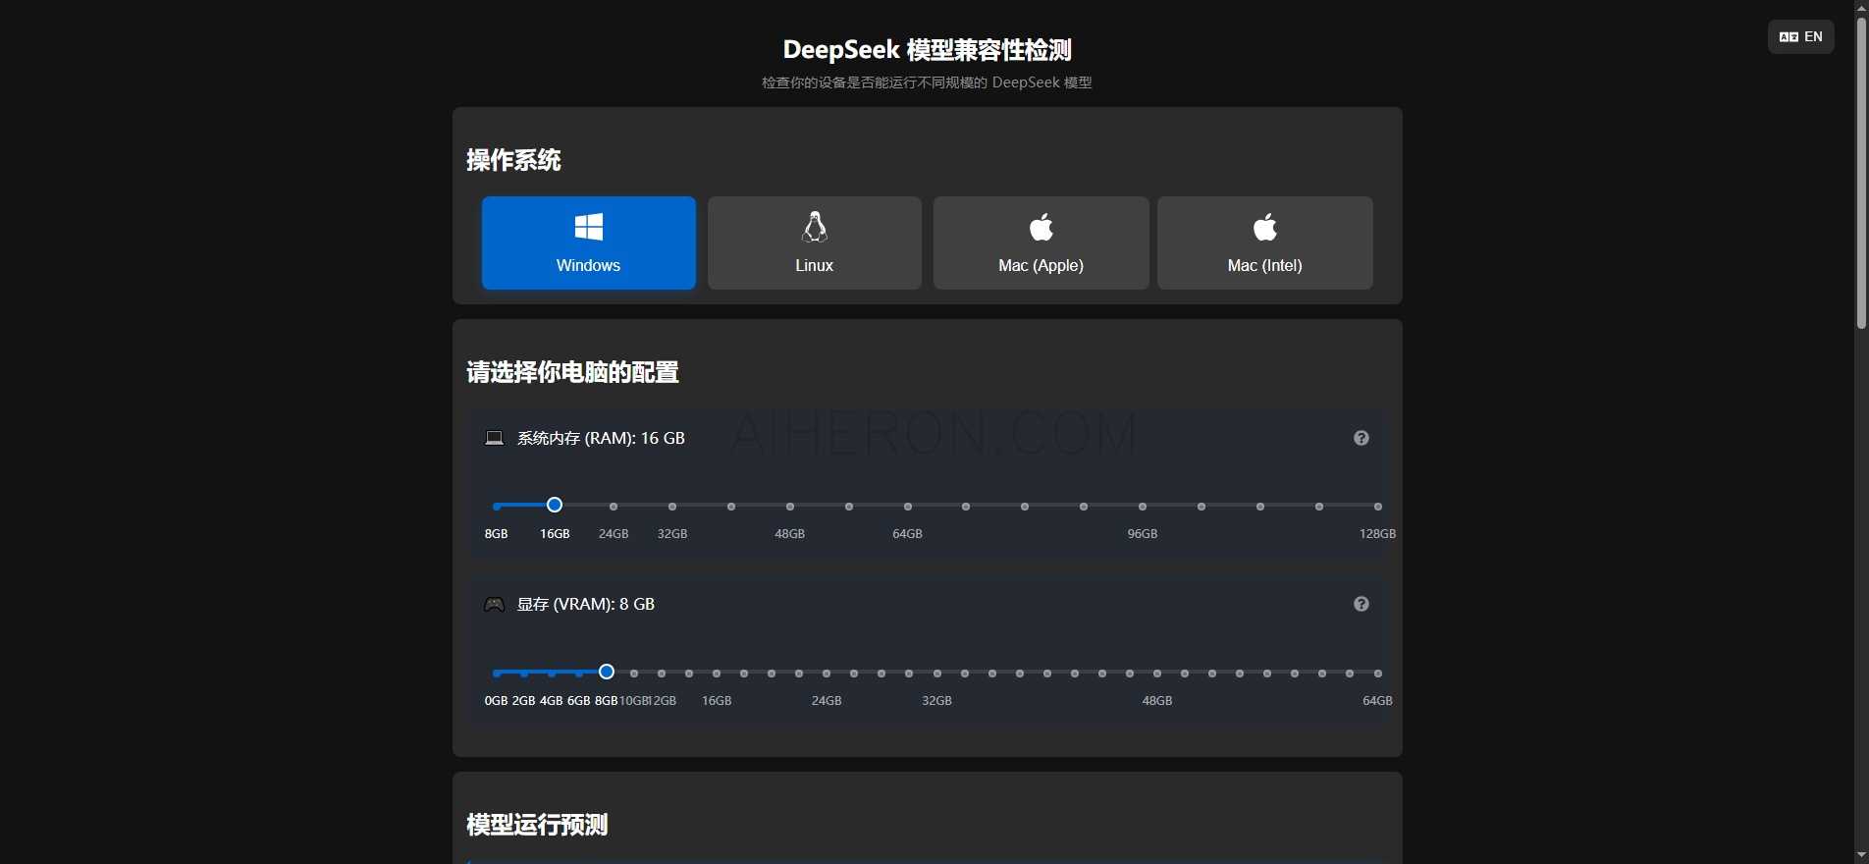This screenshot has width=1869, height=864.
Task: Set VRAM slider to the 32GB mark
Action: click(937, 674)
